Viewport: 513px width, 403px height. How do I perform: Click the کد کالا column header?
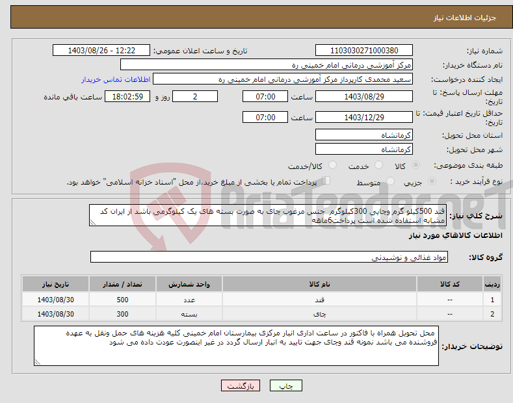click(449, 284)
